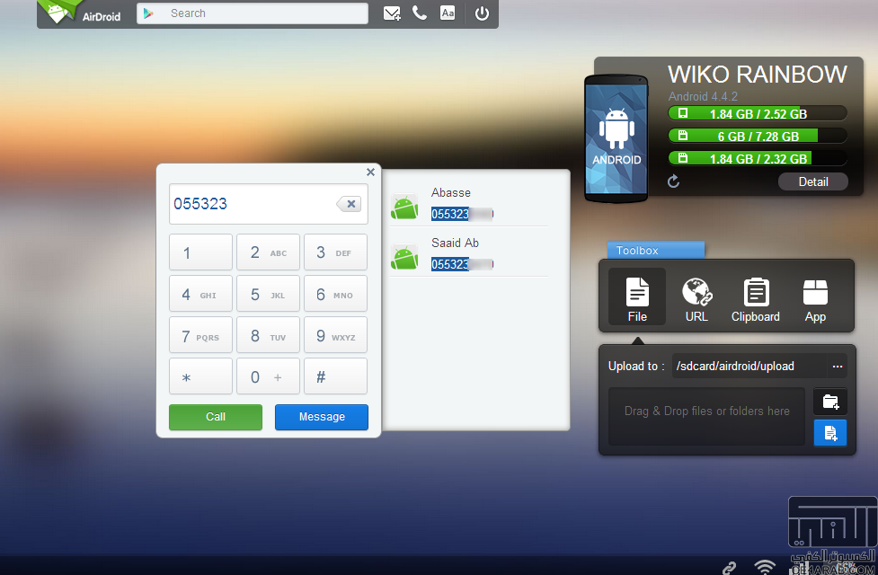This screenshot has height=575, width=878.
Task: Tap dial key 0 +
Action: coord(268,376)
